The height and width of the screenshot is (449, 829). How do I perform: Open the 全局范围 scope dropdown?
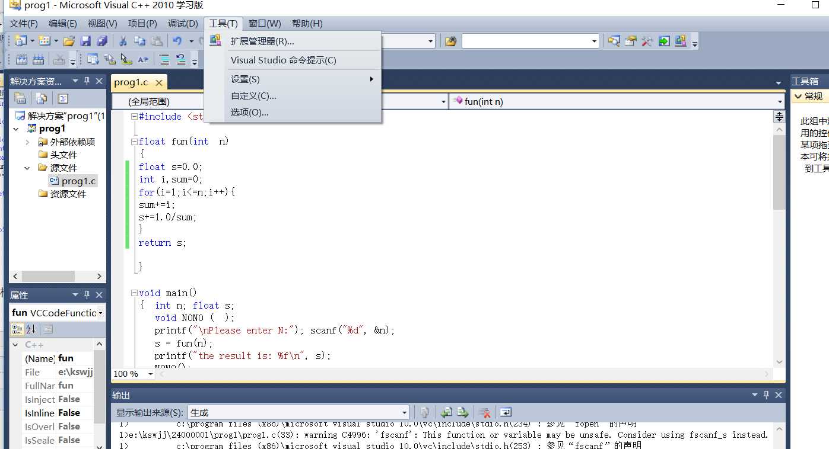click(x=443, y=102)
